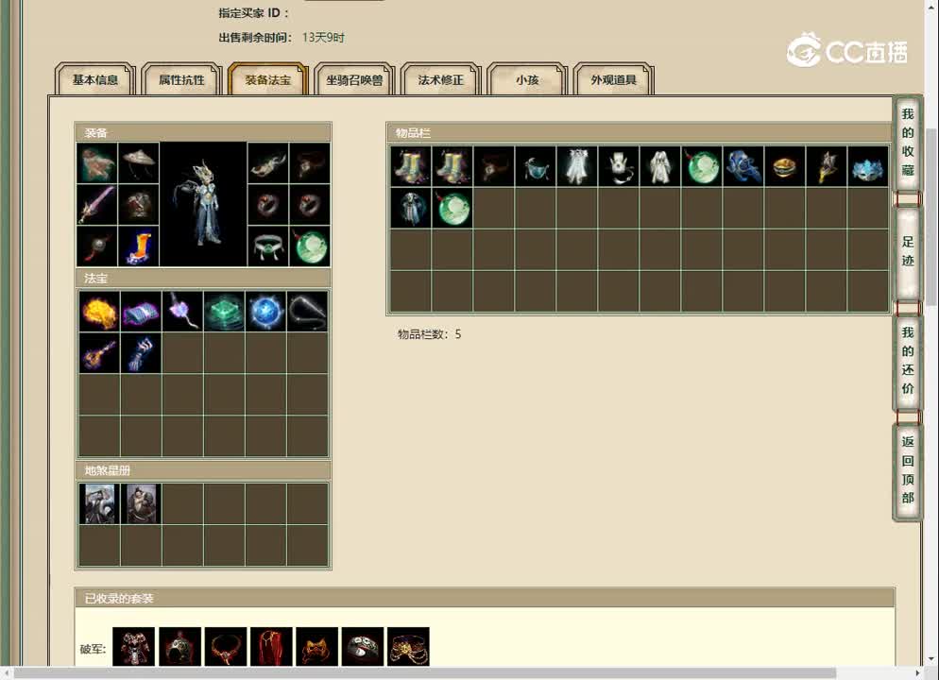Select the purple scroll magic treasure icon
This screenshot has width=939, height=680.
141,312
